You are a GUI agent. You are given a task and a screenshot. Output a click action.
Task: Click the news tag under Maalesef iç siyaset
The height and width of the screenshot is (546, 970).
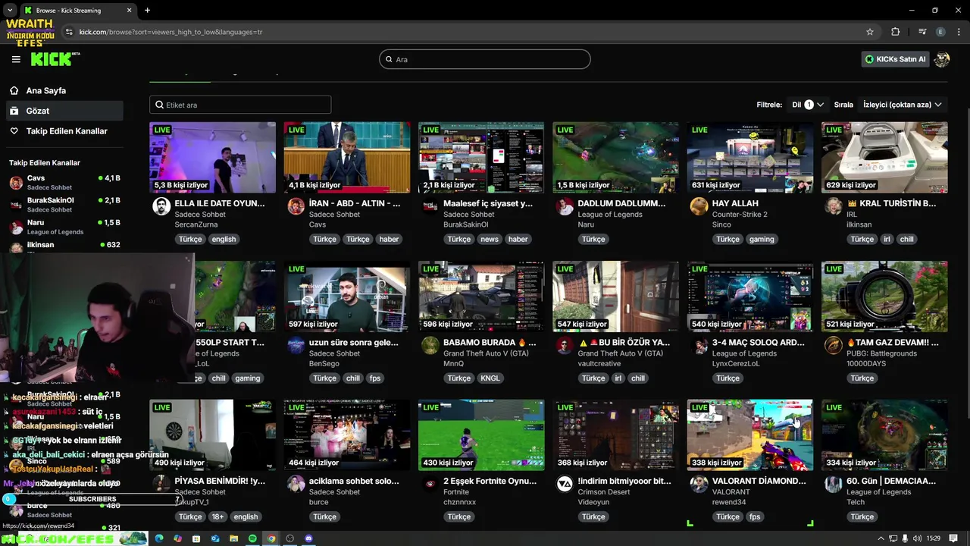pos(490,239)
